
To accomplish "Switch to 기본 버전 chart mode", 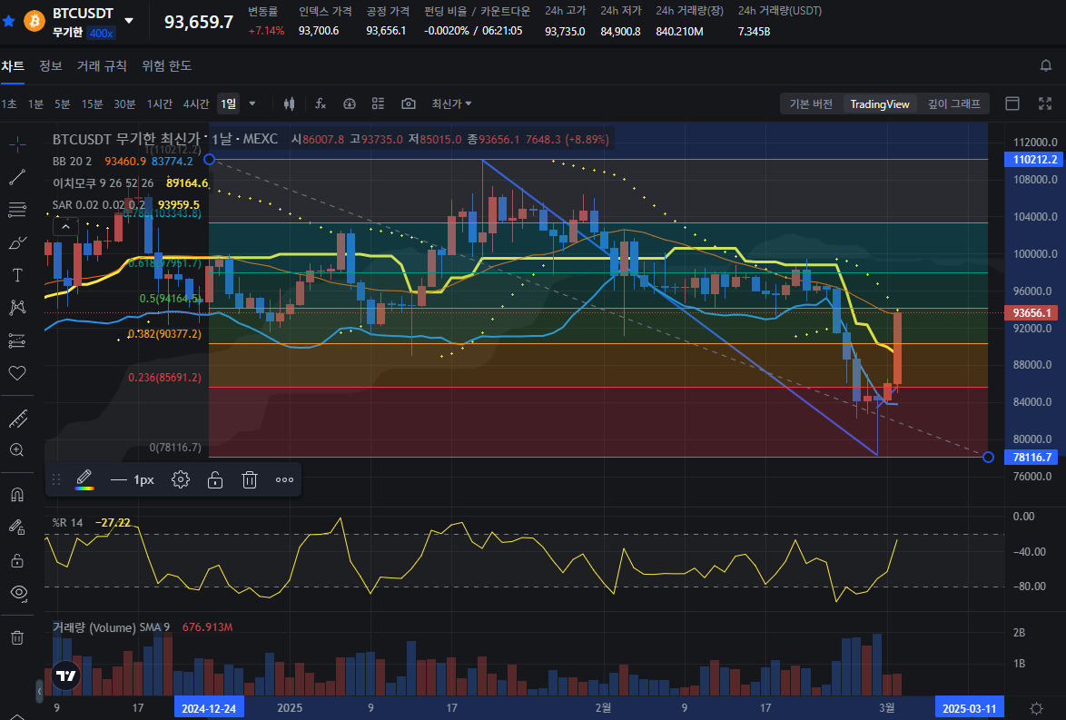I will coord(810,104).
